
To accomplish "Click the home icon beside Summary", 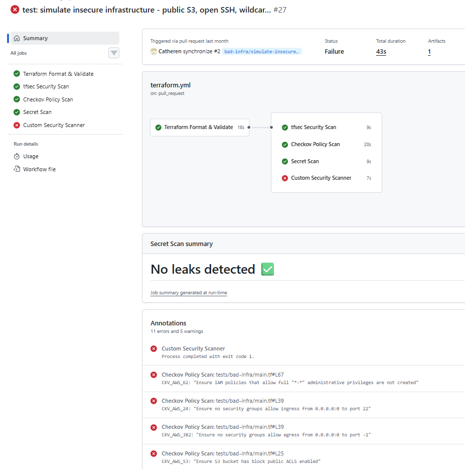I will (x=17, y=38).
